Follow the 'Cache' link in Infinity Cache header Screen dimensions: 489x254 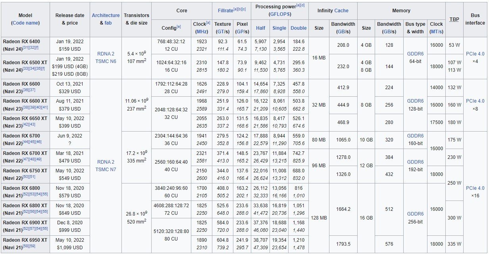(341, 11)
